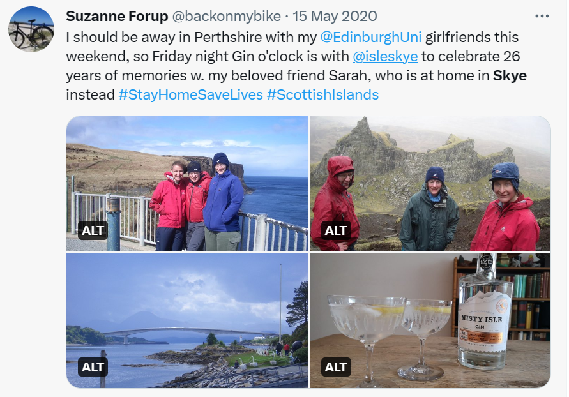View the Skye Bridge landscape photo

coord(187,320)
